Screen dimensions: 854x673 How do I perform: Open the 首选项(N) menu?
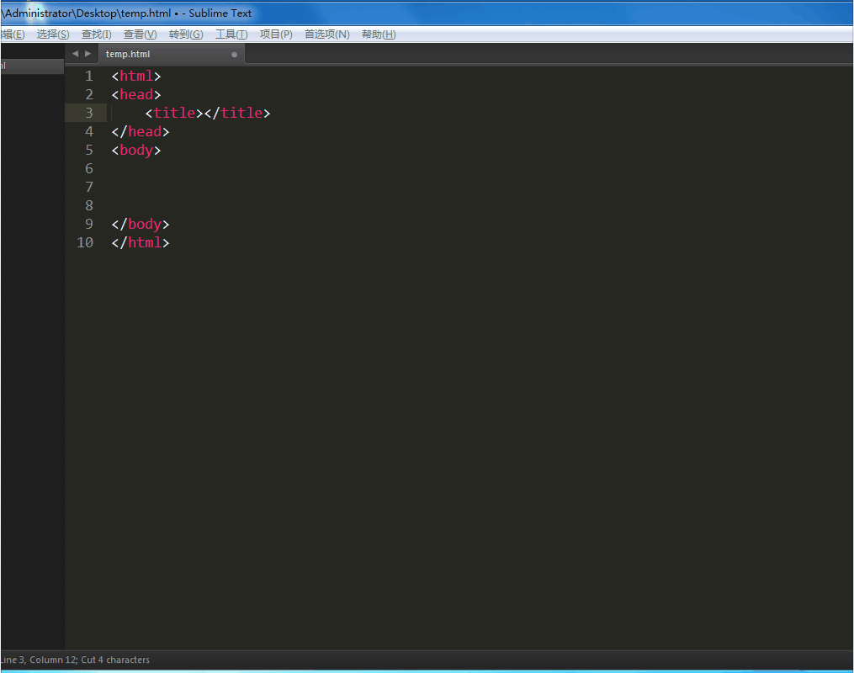(x=326, y=34)
